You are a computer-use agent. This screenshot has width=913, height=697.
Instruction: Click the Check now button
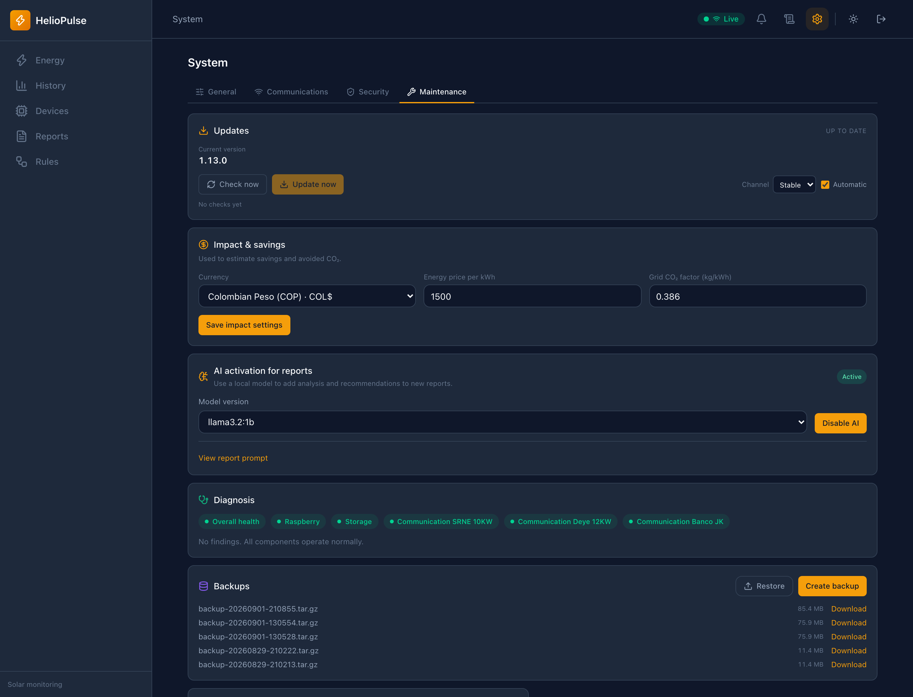point(232,184)
